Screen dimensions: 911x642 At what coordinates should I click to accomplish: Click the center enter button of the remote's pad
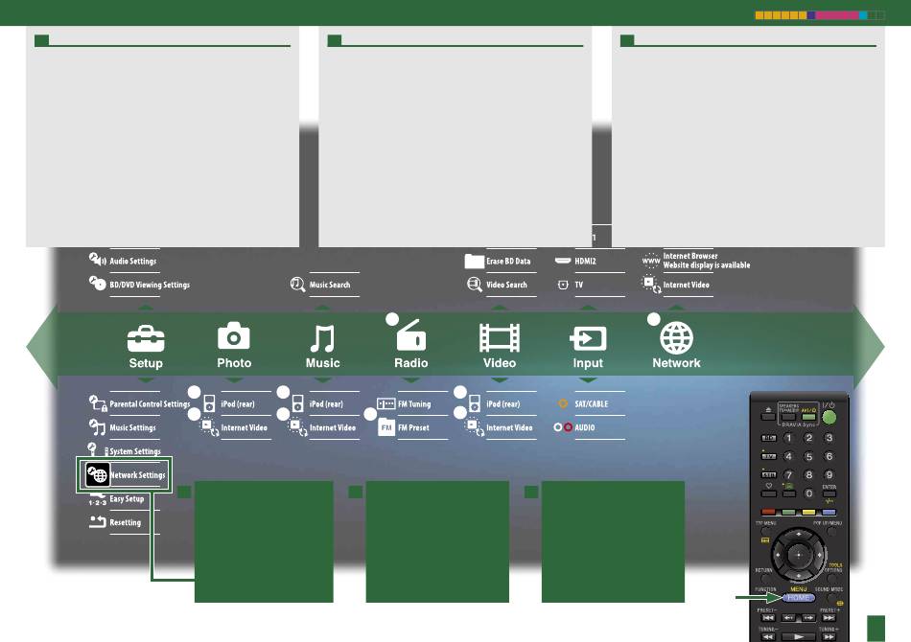pos(798,555)
